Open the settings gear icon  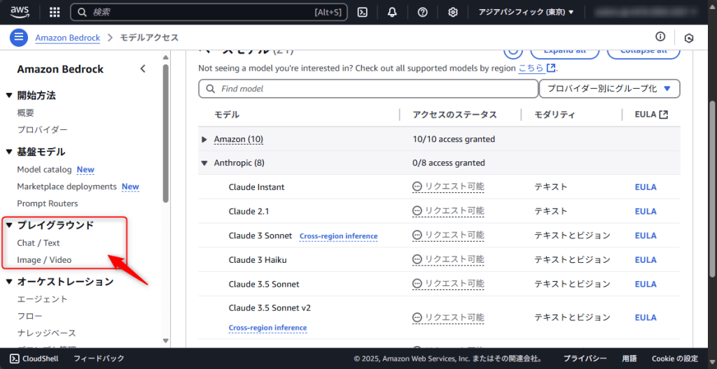pyautogui.click(x=453, y=13)
